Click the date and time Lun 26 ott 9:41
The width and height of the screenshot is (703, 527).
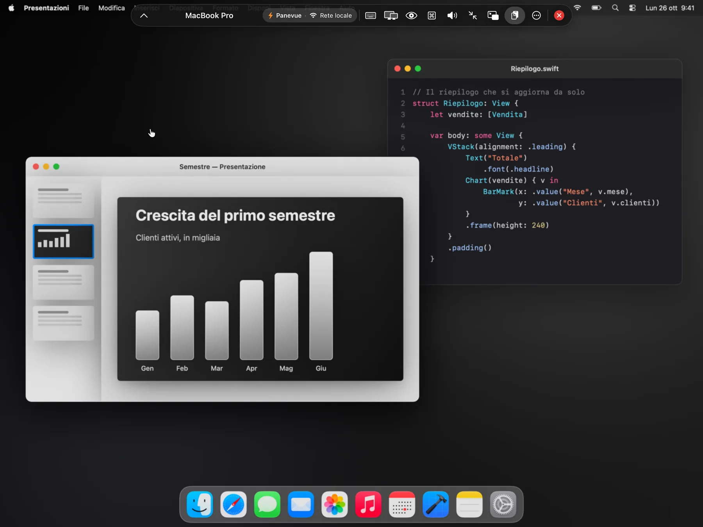pos(670,8)
